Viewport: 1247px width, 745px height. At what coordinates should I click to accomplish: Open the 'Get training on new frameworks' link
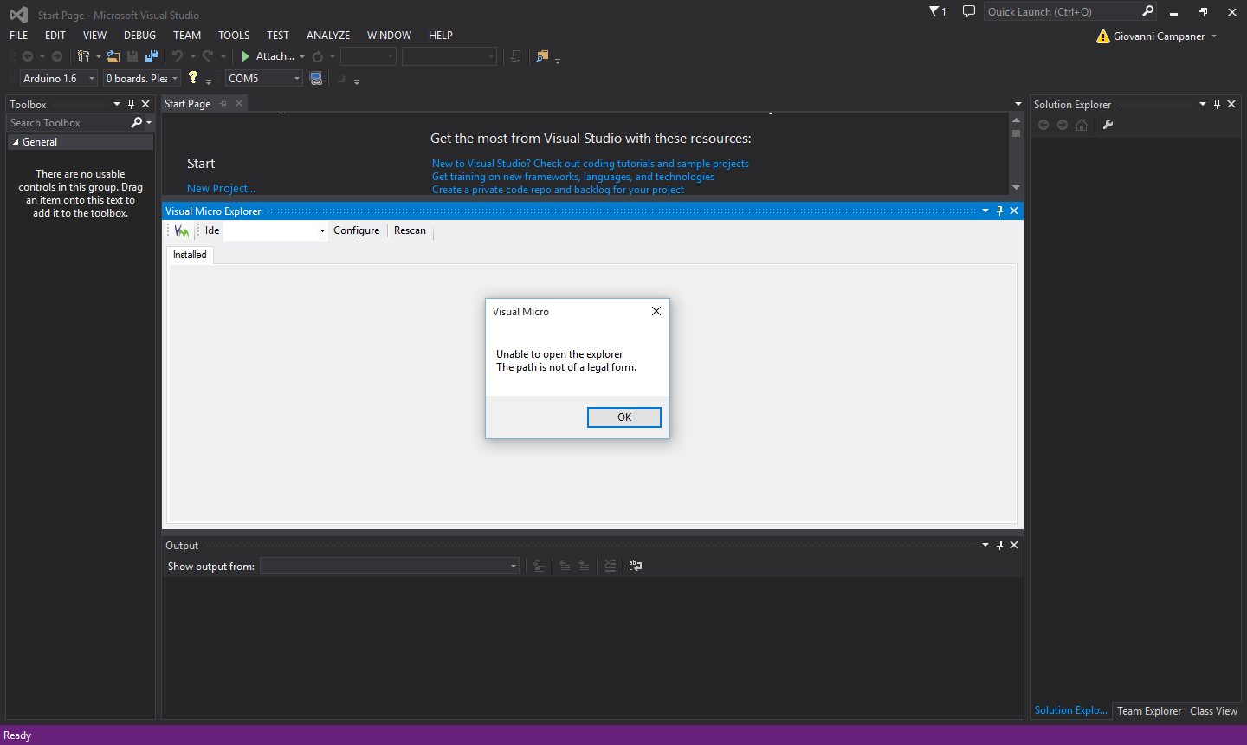(573, 177)
